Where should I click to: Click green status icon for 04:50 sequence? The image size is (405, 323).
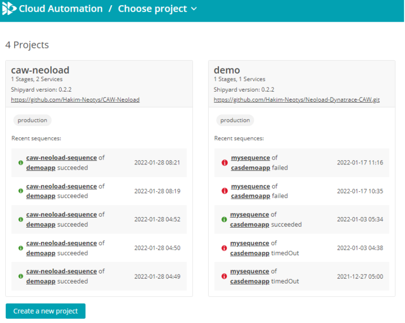point(21,248)
